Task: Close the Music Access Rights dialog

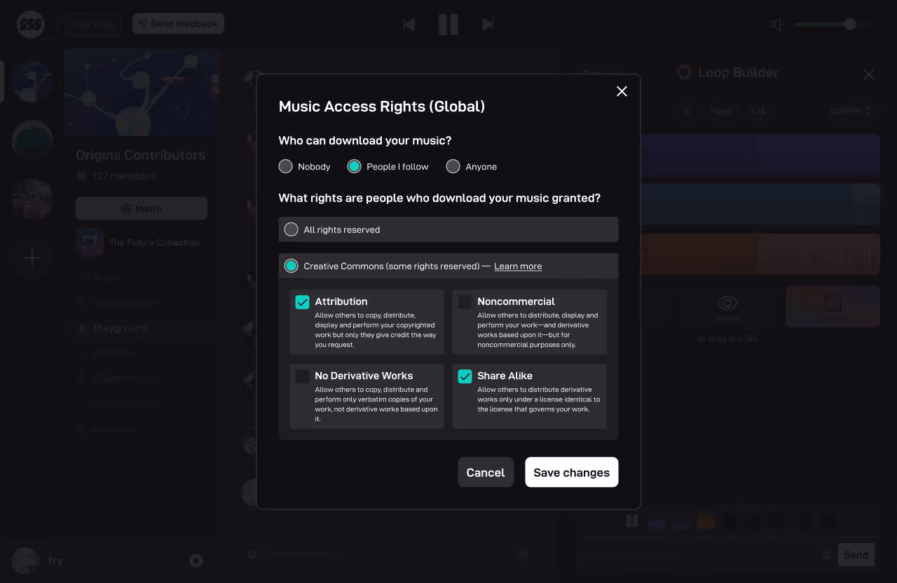Action: tap(622, 91)
